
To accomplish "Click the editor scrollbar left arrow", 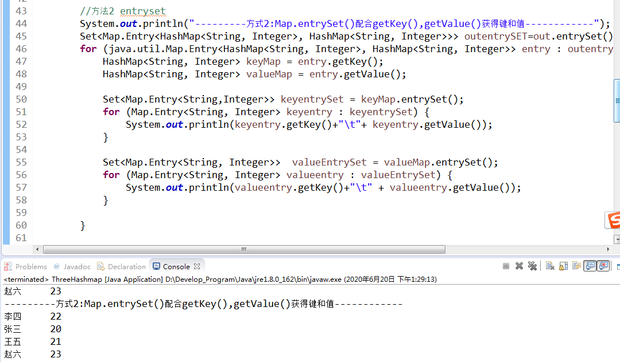I will [37, 249].
